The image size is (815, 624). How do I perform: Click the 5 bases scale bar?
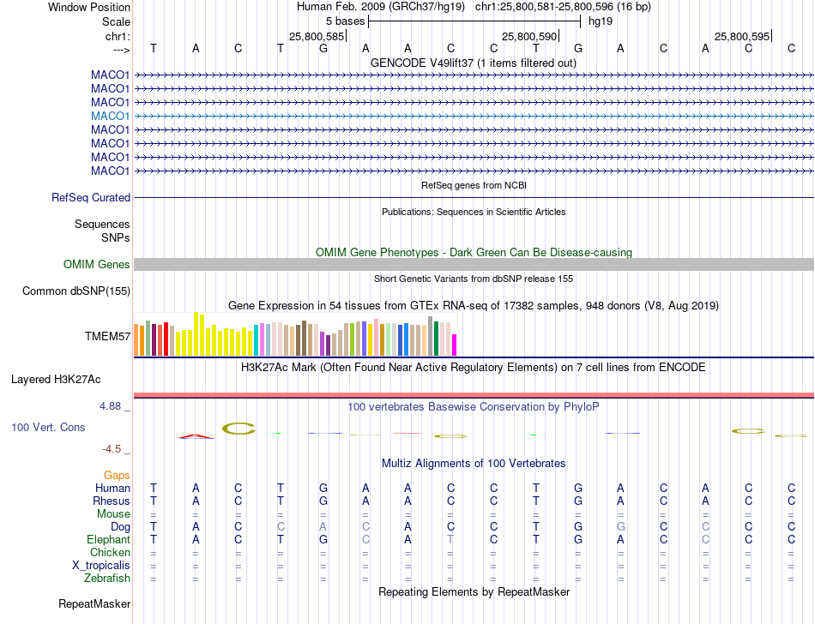pos(474,21)
